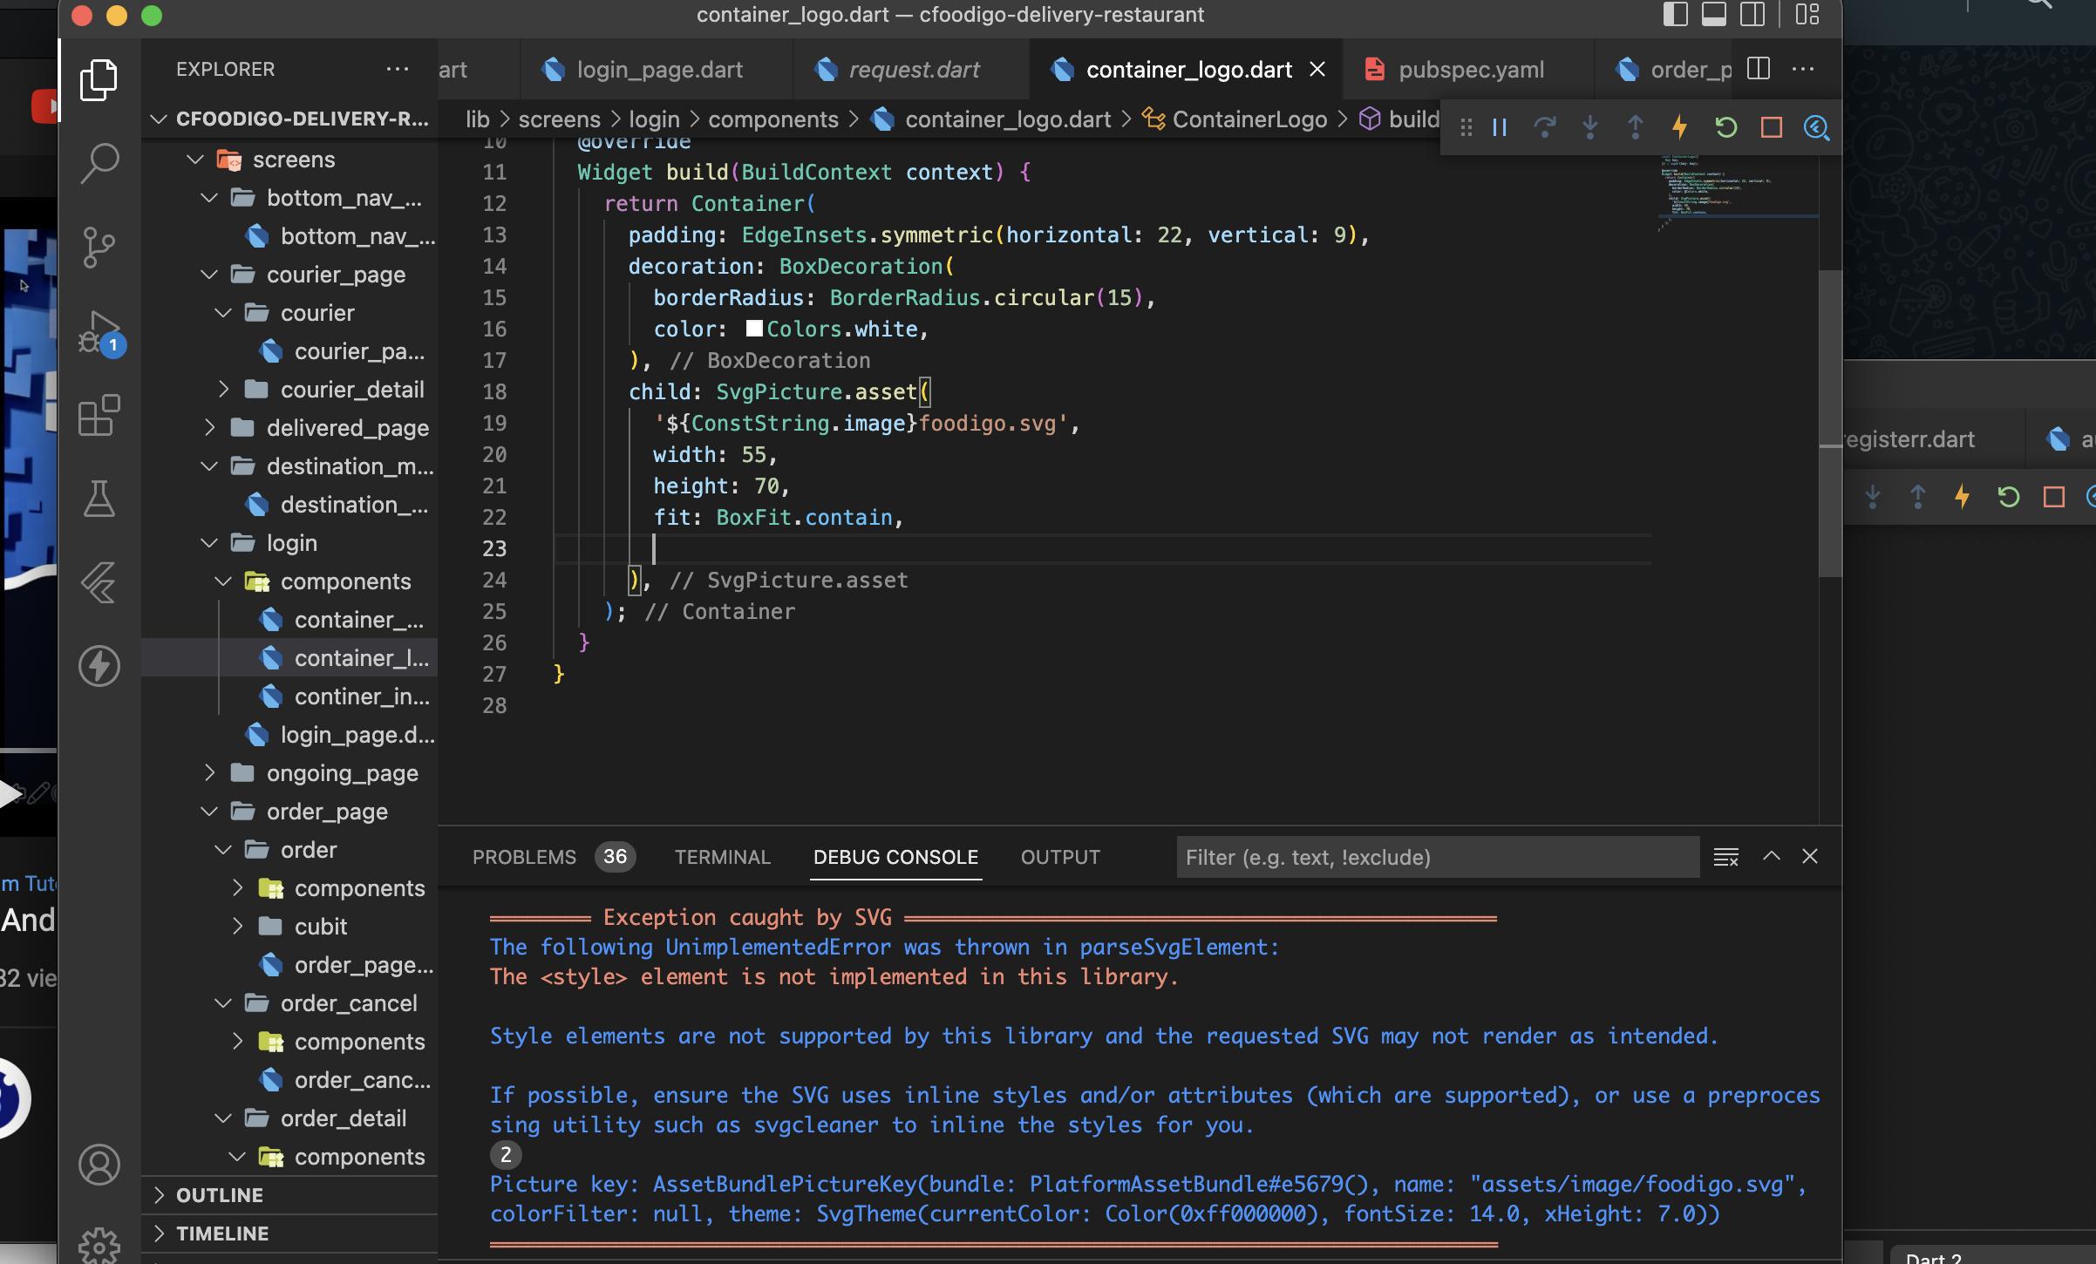Step out in debug toolbar
Screen dimensions: 2096x1264
(1635, 128)
